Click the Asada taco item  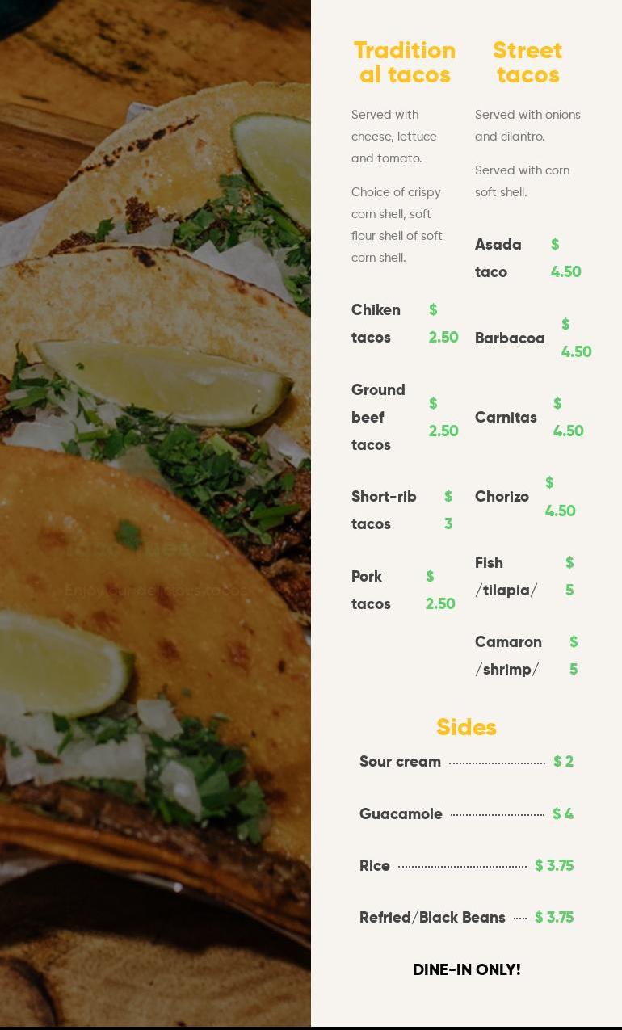click(x=498, y=259)
